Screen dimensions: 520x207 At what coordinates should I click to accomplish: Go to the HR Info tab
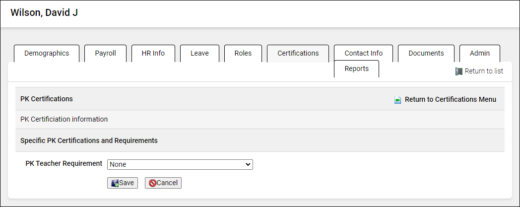pyautogui.click(x=153, y=54)
